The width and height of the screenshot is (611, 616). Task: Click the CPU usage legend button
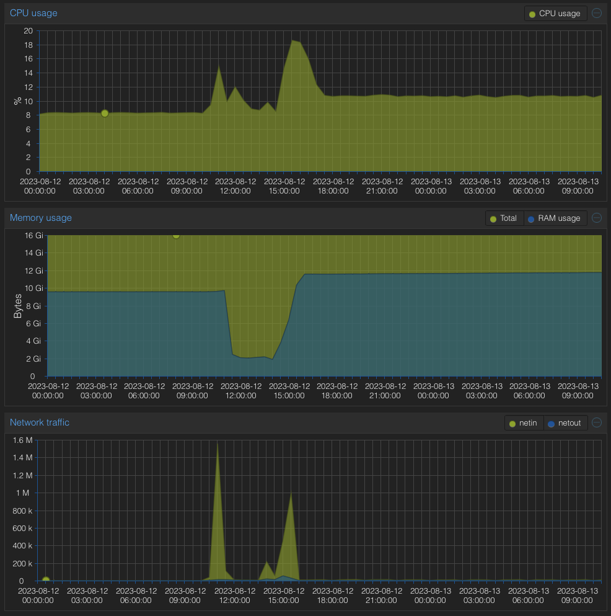[x=556, y=13]
